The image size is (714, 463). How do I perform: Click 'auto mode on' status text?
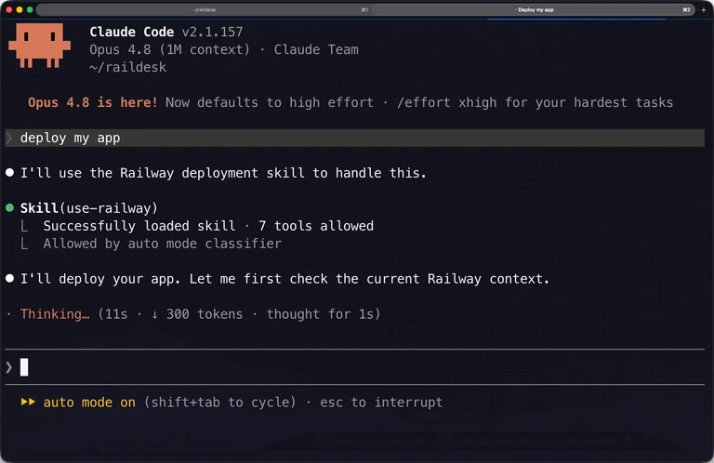pos(89,403)
